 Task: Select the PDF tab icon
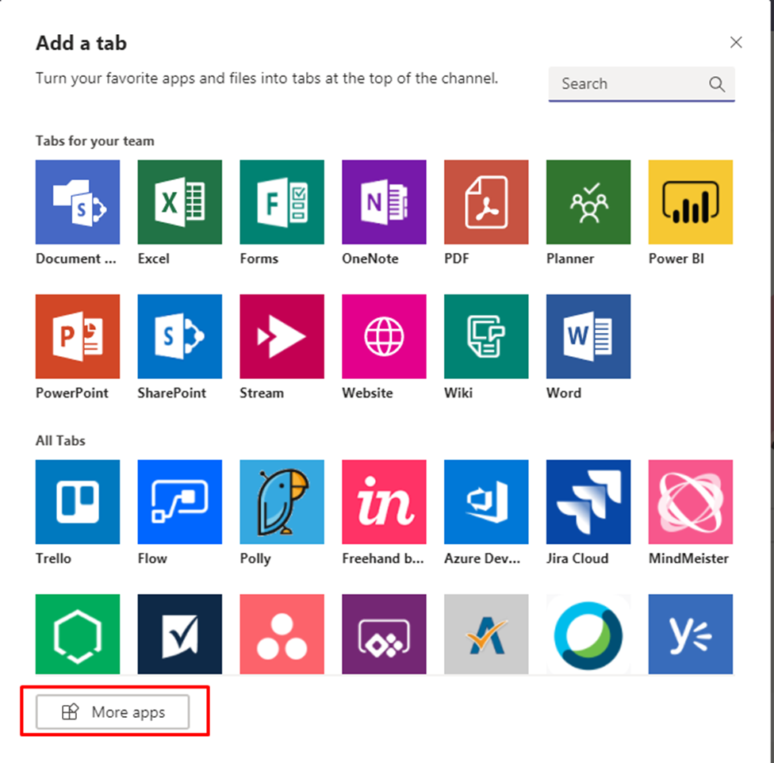[486, 202]
